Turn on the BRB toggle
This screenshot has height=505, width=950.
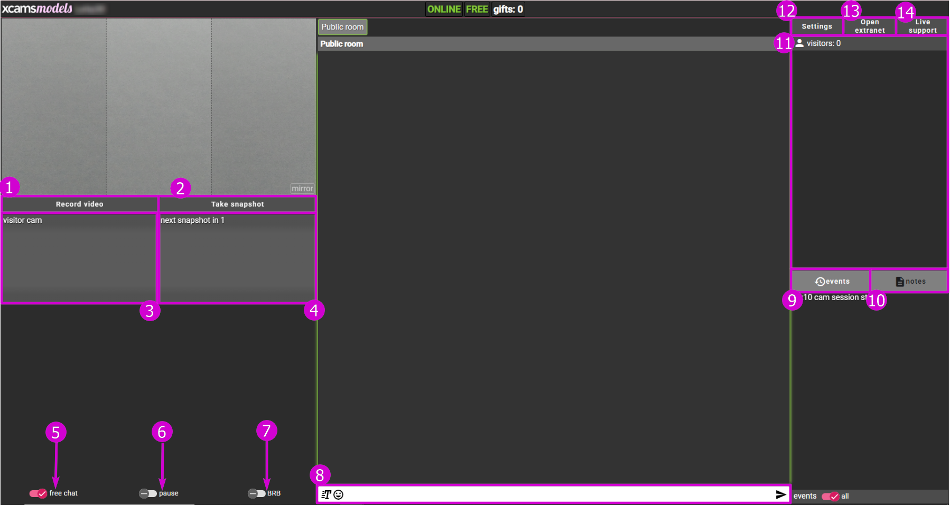point(257,493)
